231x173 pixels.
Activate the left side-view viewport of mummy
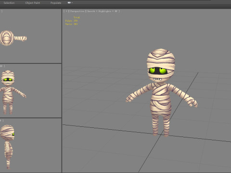click(31, 146)
